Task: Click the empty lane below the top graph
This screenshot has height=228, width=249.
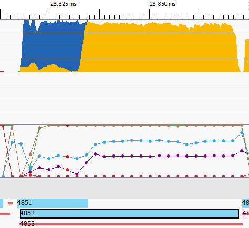Action: [x=124, y=98]
